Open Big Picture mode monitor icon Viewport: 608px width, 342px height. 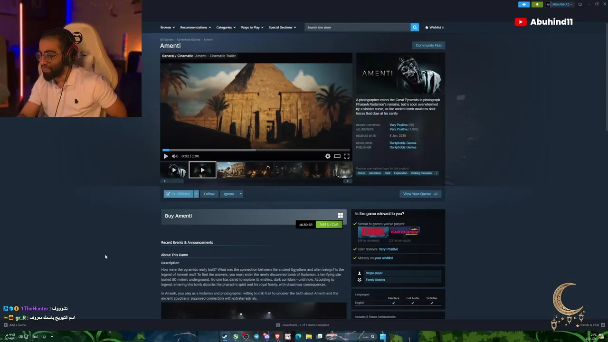click(580, 4)
